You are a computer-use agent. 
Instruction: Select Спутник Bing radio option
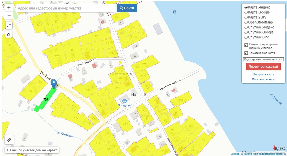pyautogui.click(x=246, y=37)
